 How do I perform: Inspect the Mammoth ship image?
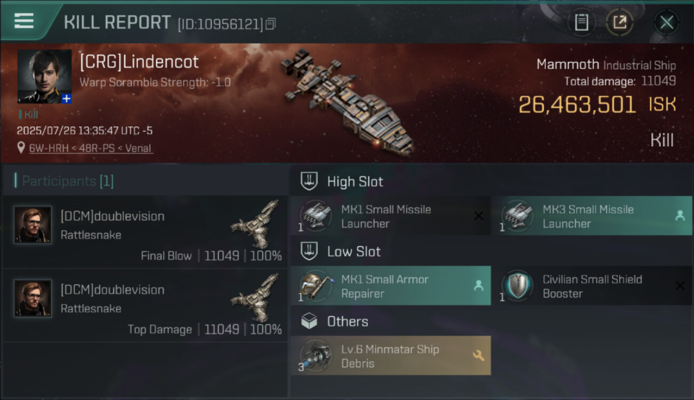[347, 101]
